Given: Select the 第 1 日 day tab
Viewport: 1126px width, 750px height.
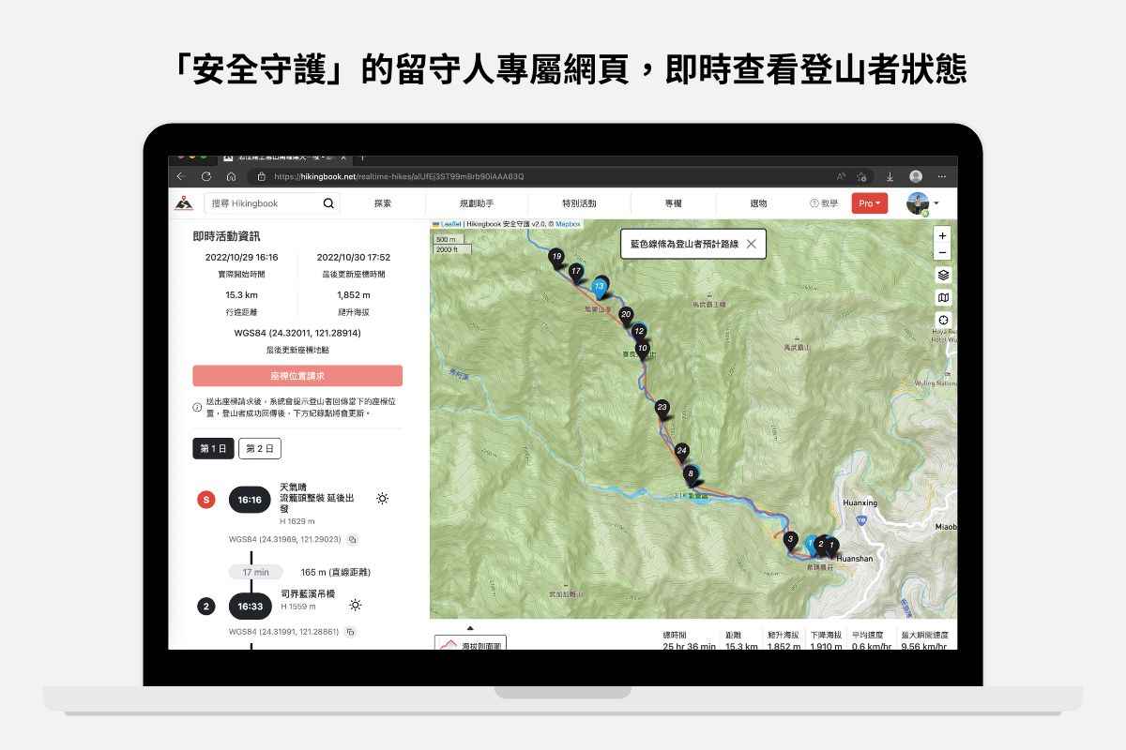Looking at the screenshot, I should (x=213, y=449).
